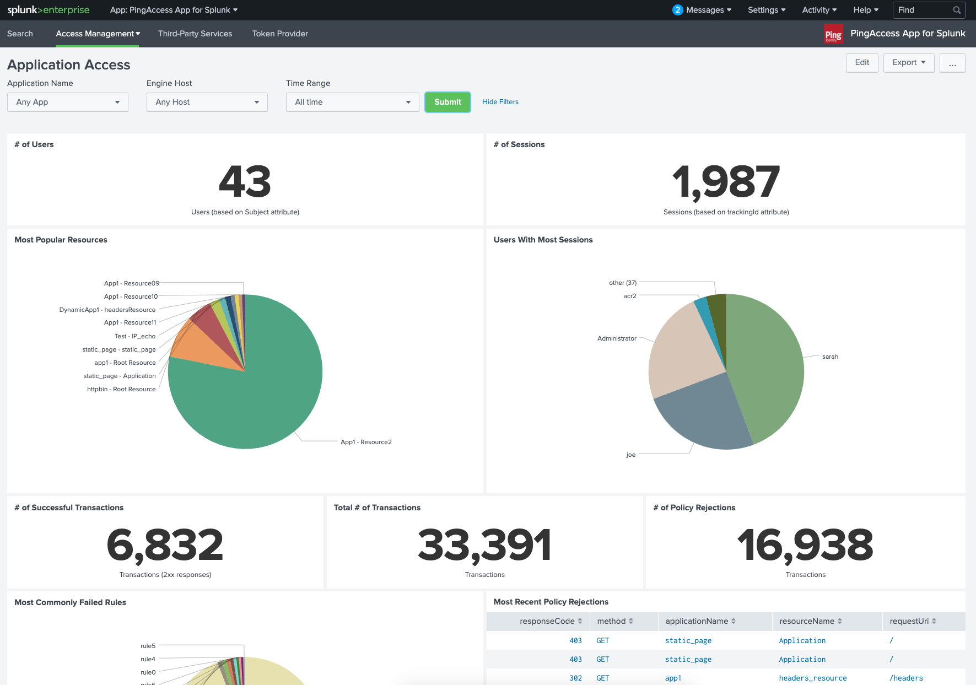976x685 pixels.
Task: Open the App: PingAccess App for Splunk menu
Action: tap(174, 10)
